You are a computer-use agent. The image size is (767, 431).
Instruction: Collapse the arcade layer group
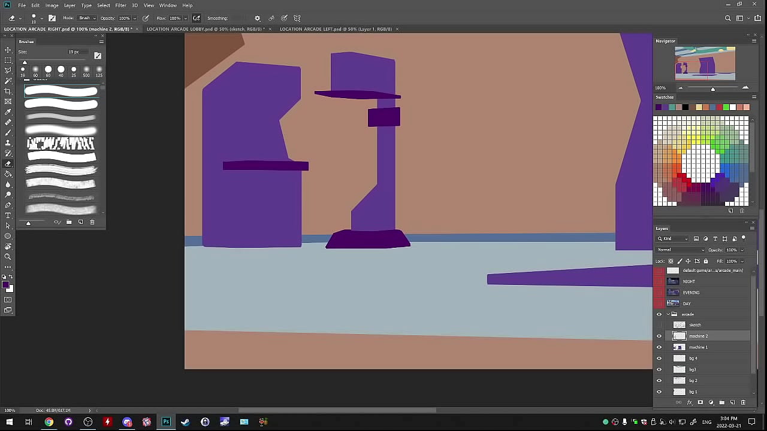coord(668,314)
